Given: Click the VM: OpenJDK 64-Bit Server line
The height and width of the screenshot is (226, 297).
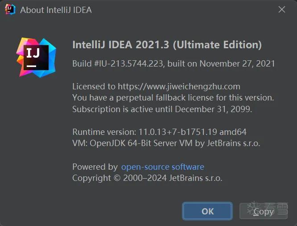Looking at the screenshot, I should coord(166,143).
